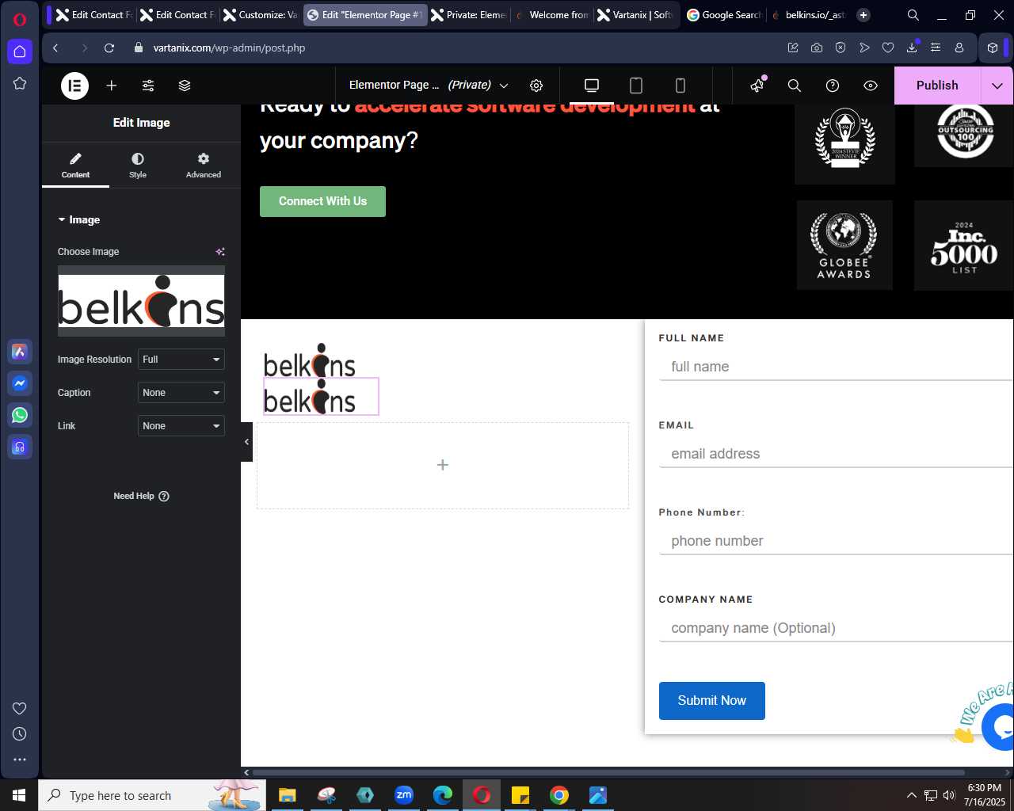Click the Connect With Us button

click(x=322, y=201)
